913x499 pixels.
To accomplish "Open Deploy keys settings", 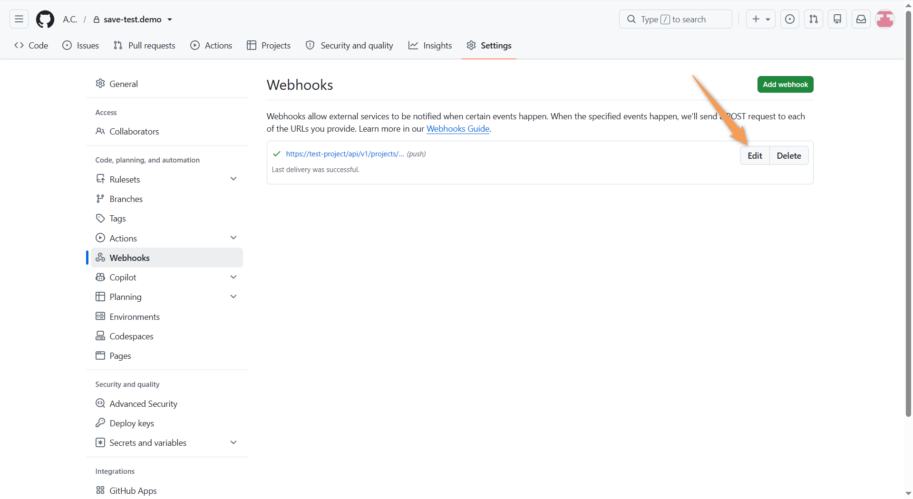I will point(167,423).
